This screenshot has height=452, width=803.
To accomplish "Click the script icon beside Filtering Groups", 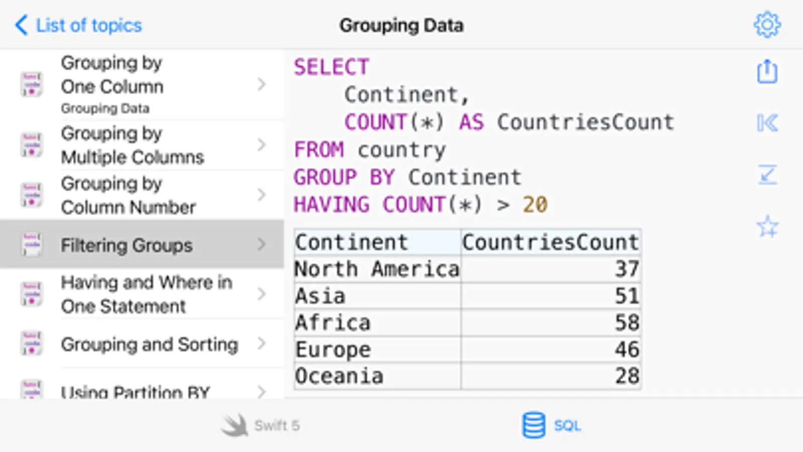I will point(31,245).
